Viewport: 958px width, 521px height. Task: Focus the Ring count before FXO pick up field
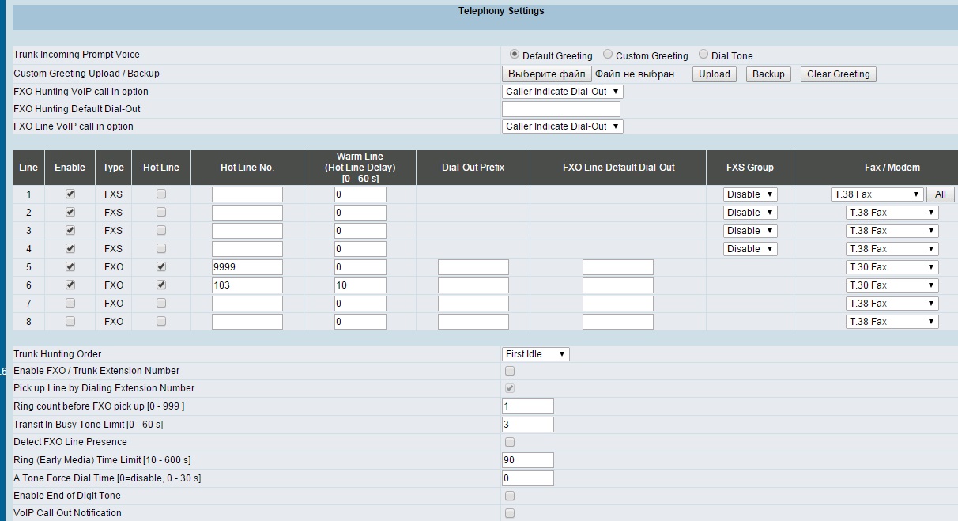click(527, 406)
